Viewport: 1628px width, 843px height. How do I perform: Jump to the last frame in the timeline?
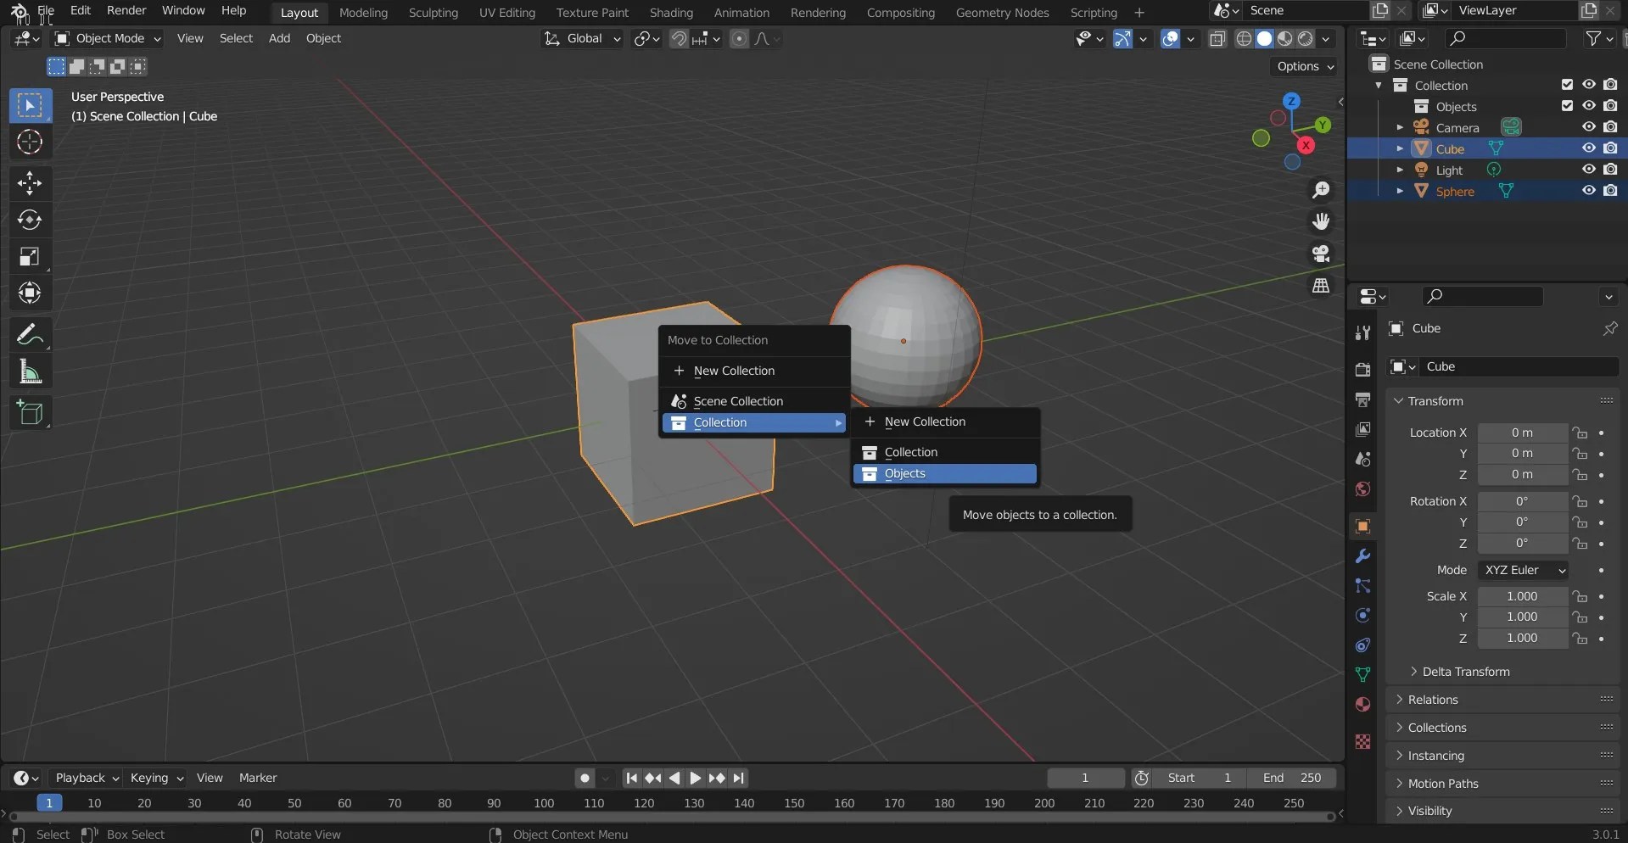tap(739, 778)
